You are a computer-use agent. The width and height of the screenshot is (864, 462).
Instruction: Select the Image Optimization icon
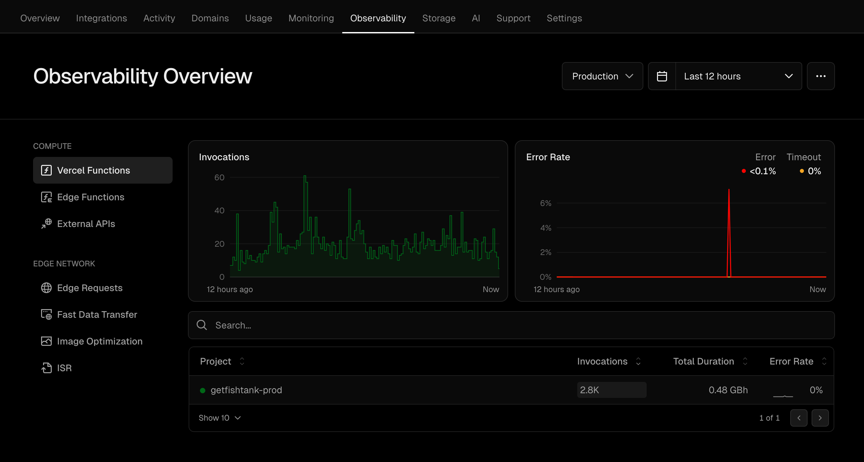tap(46, 341)
